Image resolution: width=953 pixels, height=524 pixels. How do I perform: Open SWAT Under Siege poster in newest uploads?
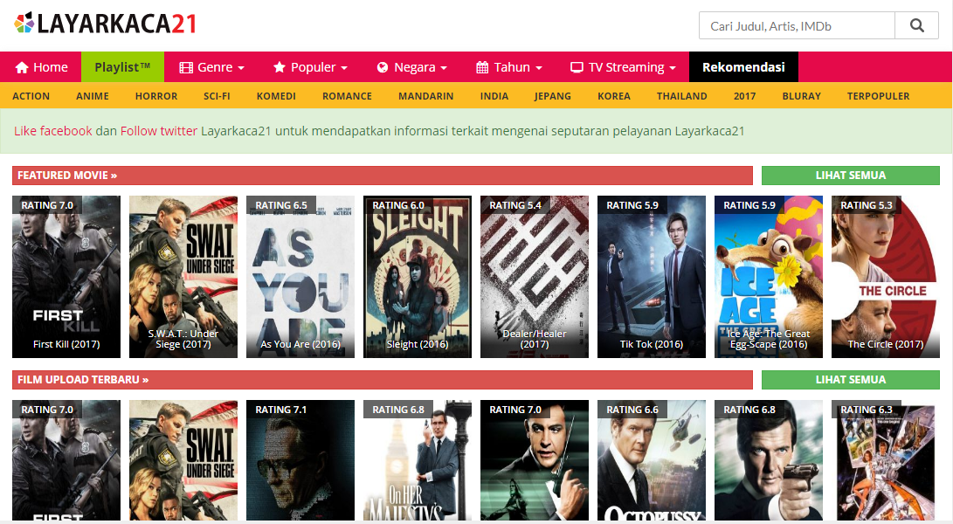coord(183,460)
